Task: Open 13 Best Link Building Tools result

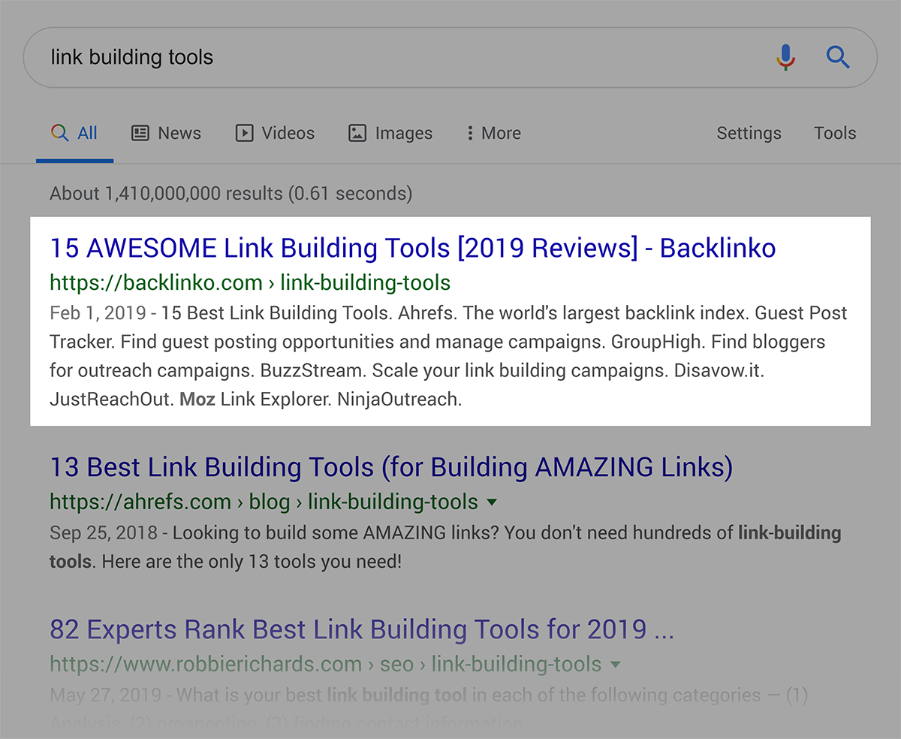Action: (x=391, y=467)
